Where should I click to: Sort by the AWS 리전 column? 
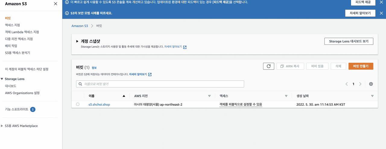click(209, 96)
